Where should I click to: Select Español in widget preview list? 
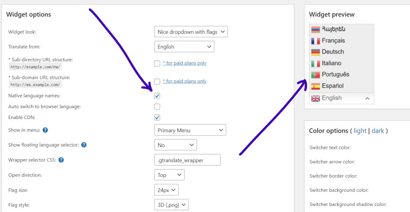point(333,86)
